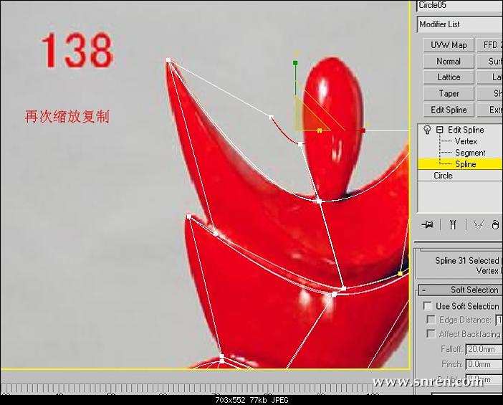
Task: Collapse the Soft Selection rollout
Action: [461, 290]
